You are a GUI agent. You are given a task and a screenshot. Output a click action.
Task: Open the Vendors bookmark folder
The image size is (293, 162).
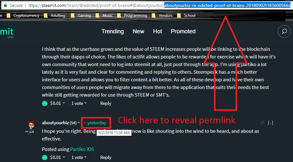pyautogui.click(x=162, y=16)
